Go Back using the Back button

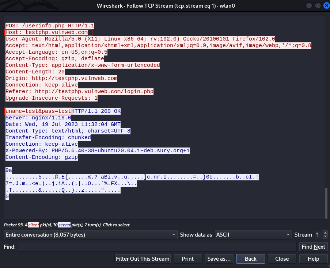pyautogui.click(x=250, y=259)
